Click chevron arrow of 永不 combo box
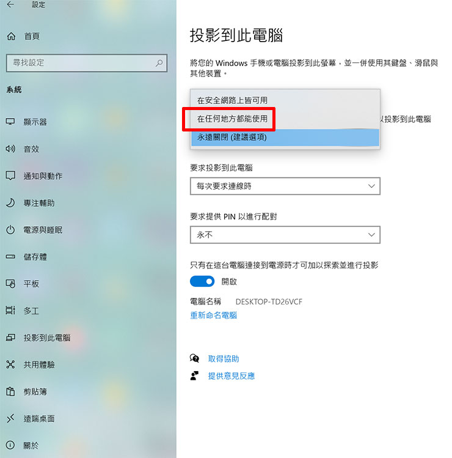 coord(371,235)
